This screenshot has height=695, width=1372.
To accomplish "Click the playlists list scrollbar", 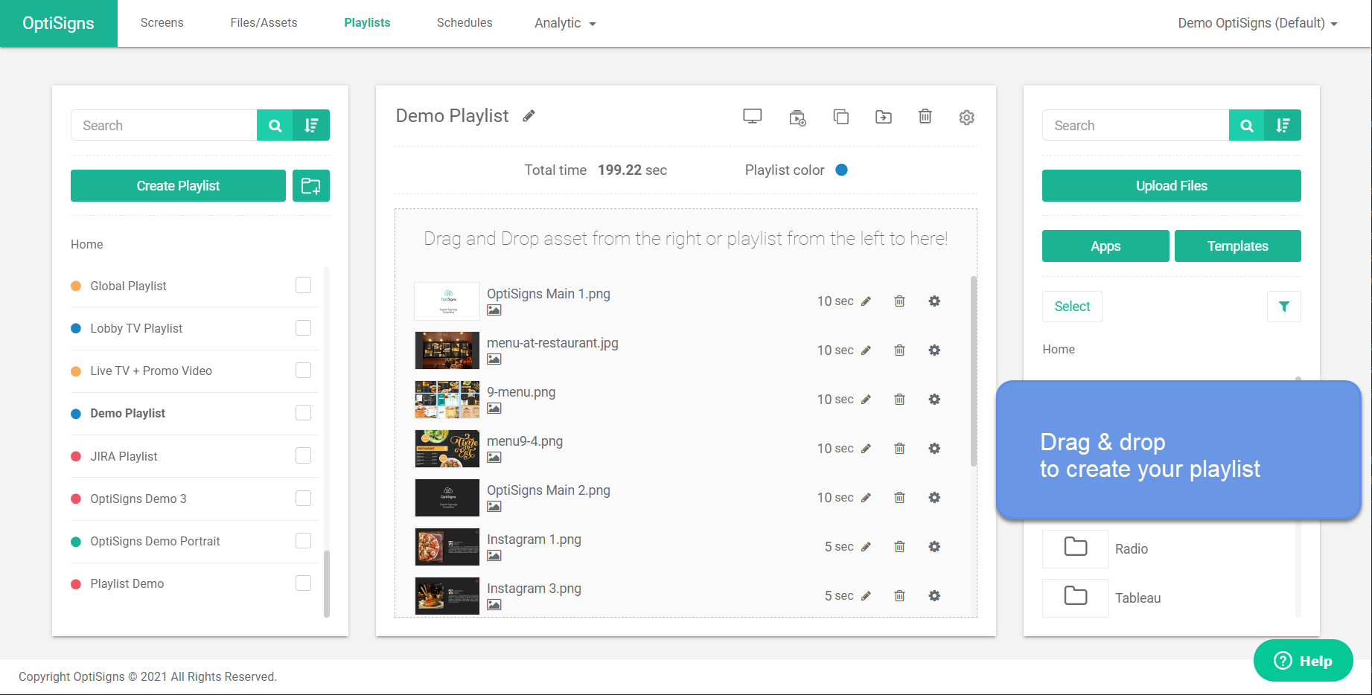I will coord(327,584).
